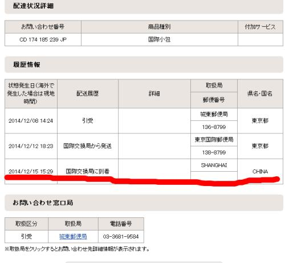Select tracking number CD 174 185 239 JP
The width and height of the screenshot is (285, 263).
point(43,39)
